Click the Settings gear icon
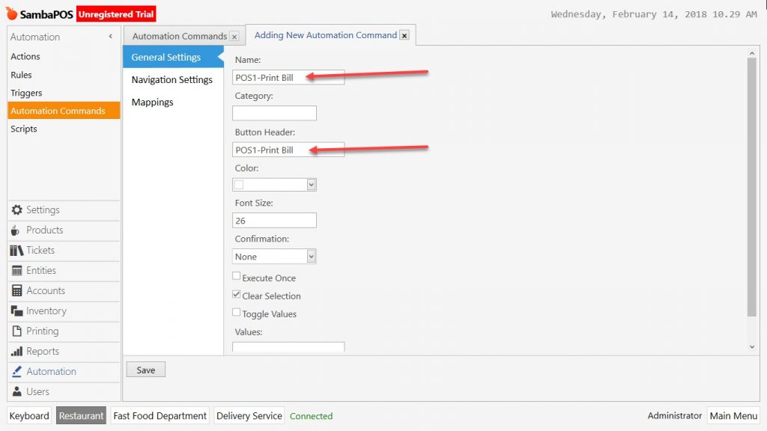767x431 pixels. tap(16, 210)
